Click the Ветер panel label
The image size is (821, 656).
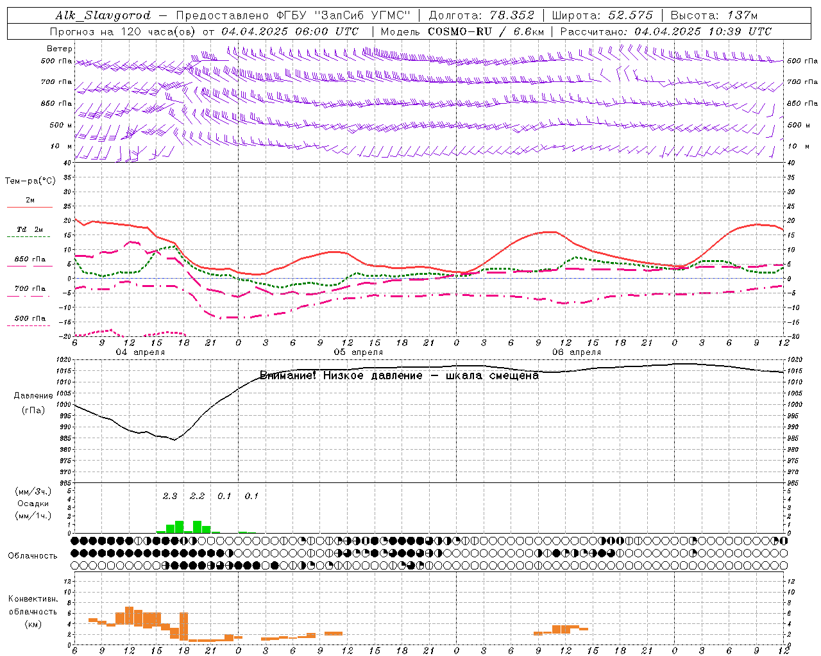click(60, 49)
